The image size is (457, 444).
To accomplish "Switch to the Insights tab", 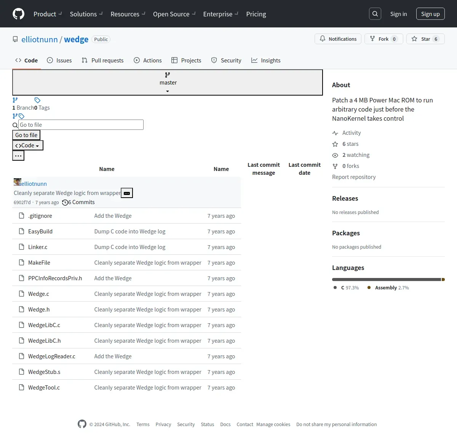I will (x=266, y=60).
